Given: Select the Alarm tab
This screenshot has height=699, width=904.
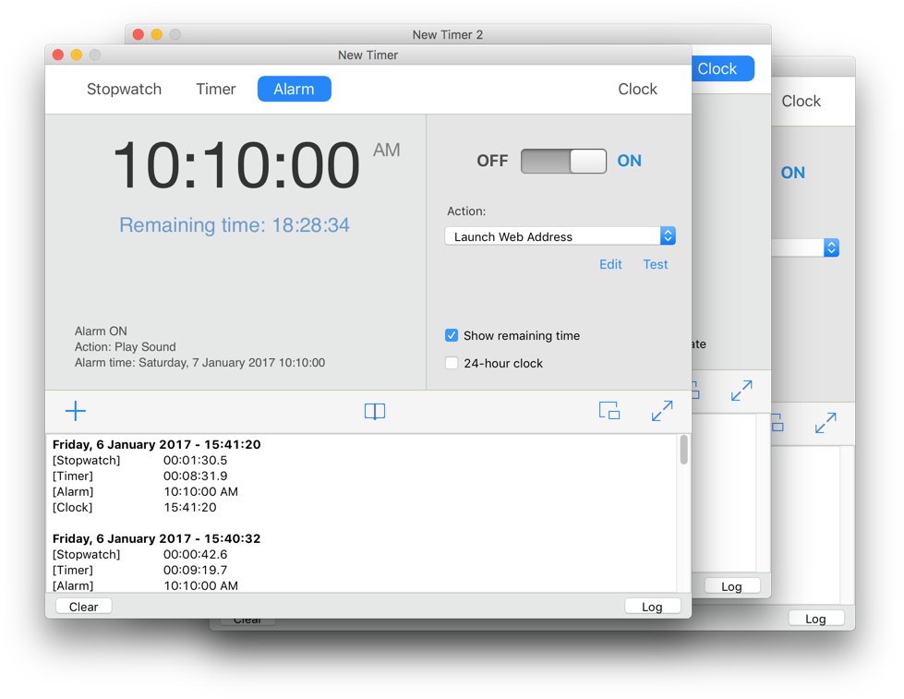Looking at the screenshot, I should tap(294, 89).
